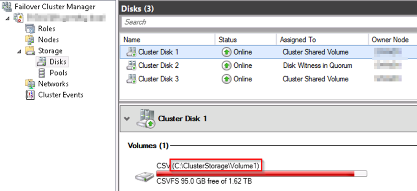Select Failover Cluster Manager root label
The image size is (417, 191).
point(55,7)
